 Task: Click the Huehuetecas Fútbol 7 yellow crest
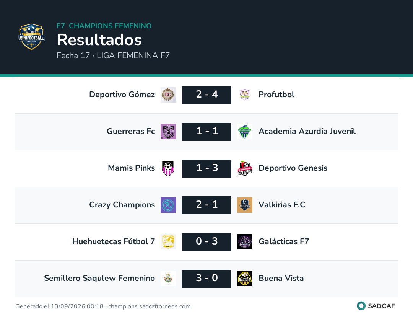[168, 242]
